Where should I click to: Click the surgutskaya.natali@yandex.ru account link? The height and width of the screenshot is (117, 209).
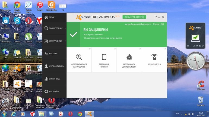tap(138, 24)
